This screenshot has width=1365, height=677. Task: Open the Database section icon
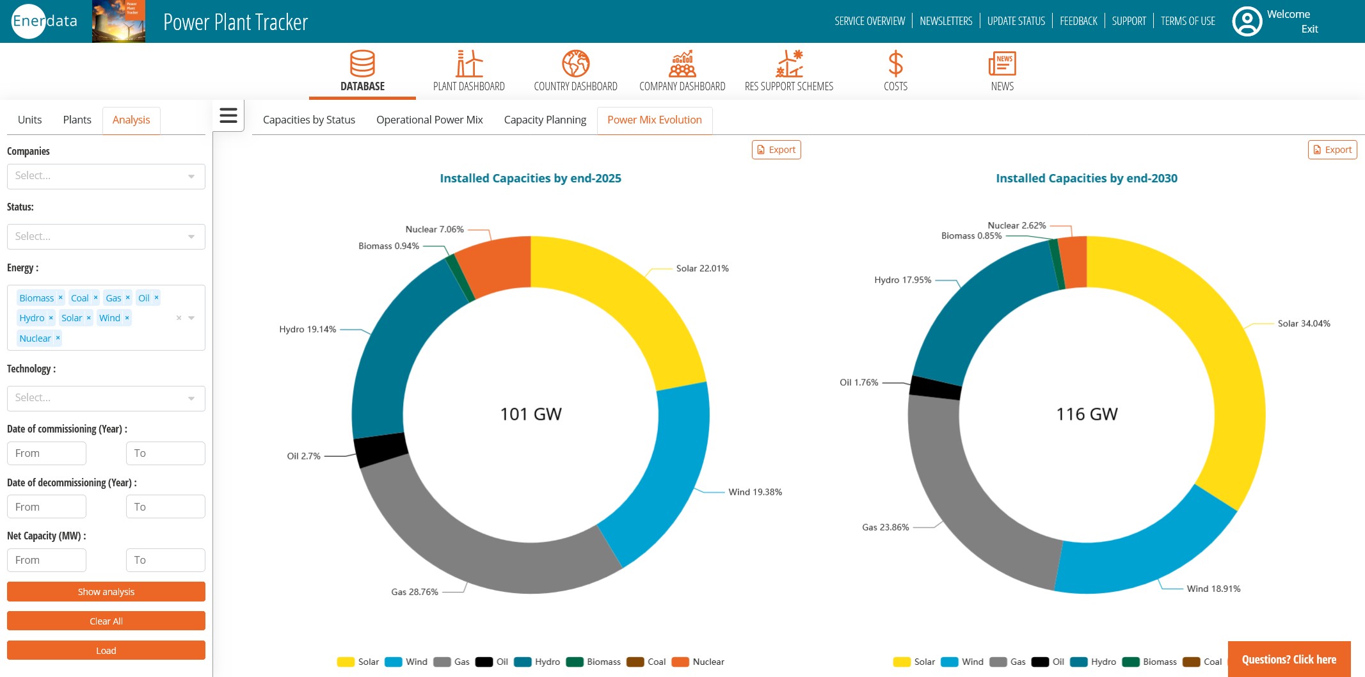(x=362, y=64)
